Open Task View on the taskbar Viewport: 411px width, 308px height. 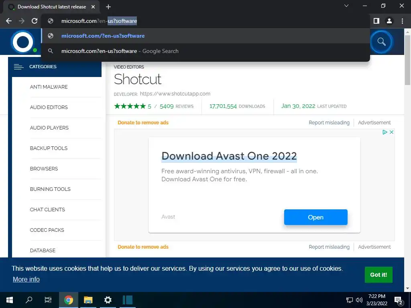[x=48, y=300]
